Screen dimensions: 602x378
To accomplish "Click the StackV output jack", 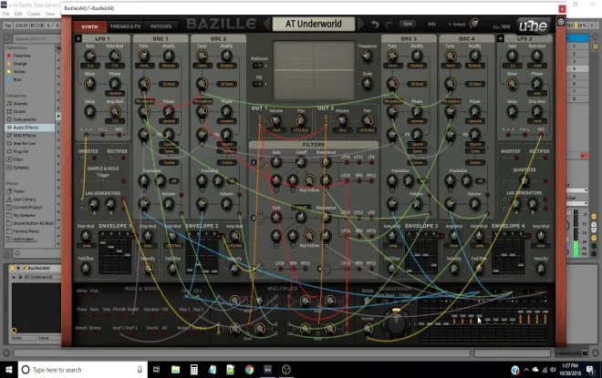I will pos(152,333).
